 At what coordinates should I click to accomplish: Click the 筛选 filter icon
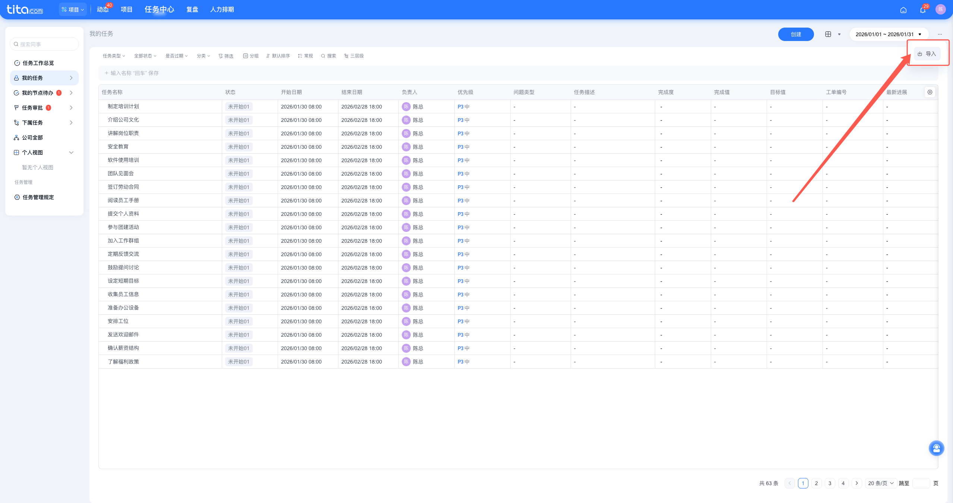click(x=226, y=56)
